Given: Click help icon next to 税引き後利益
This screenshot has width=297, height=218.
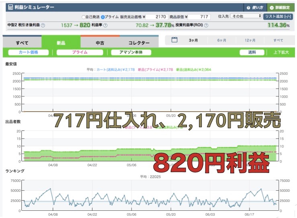Looking at the screenshot, I should 43,25.
